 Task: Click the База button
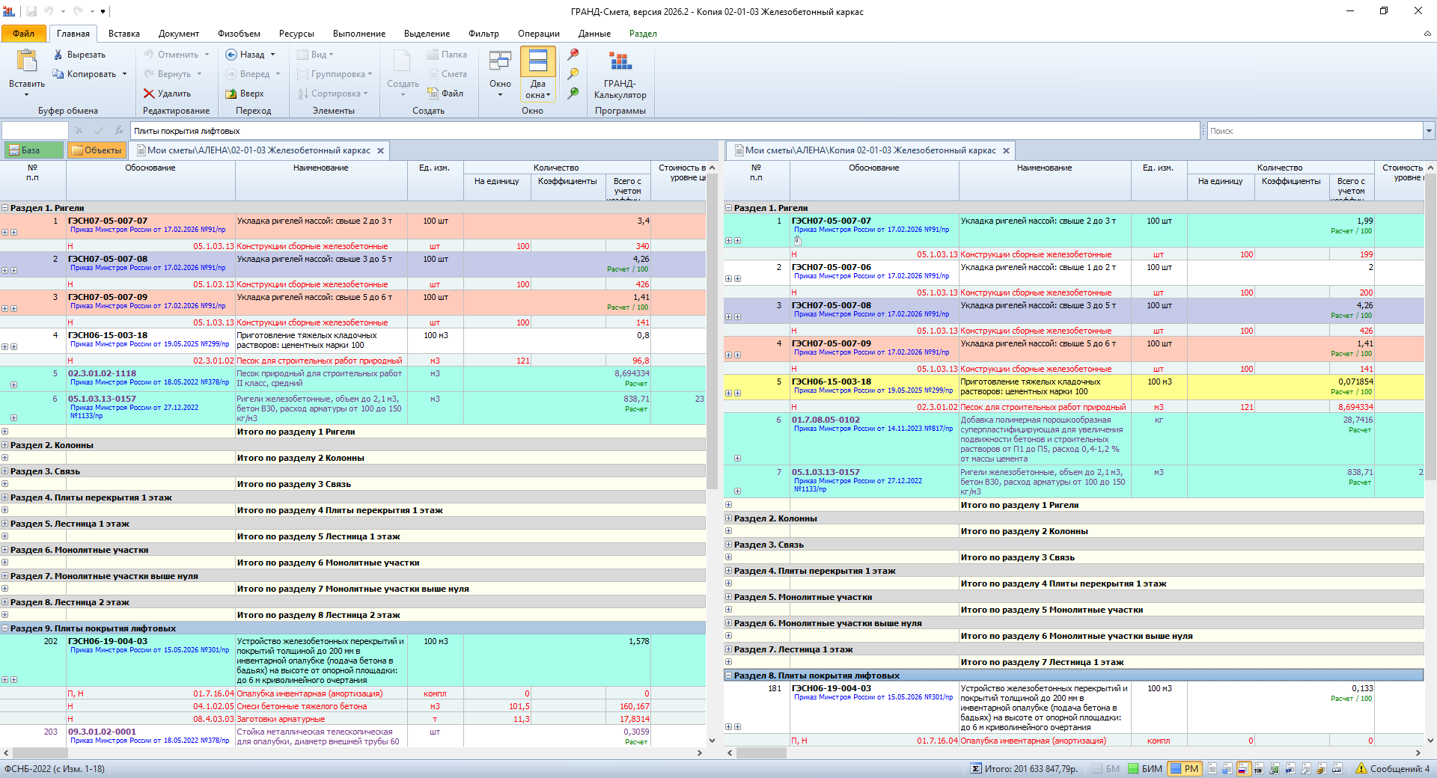(33, 150)
